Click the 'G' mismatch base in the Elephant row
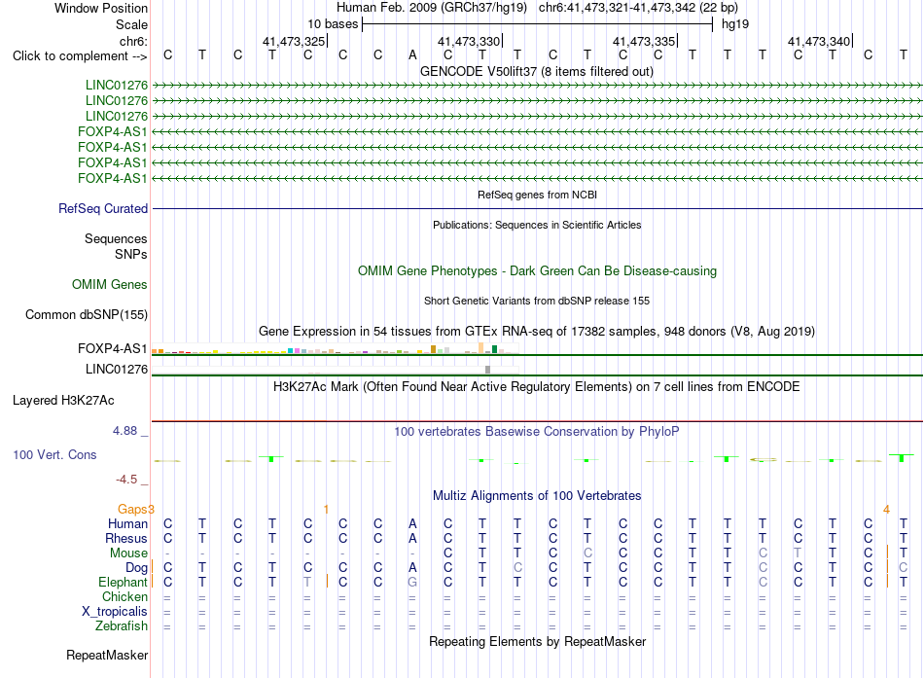This screenshot has width=924, height=678. coord(412,583)
